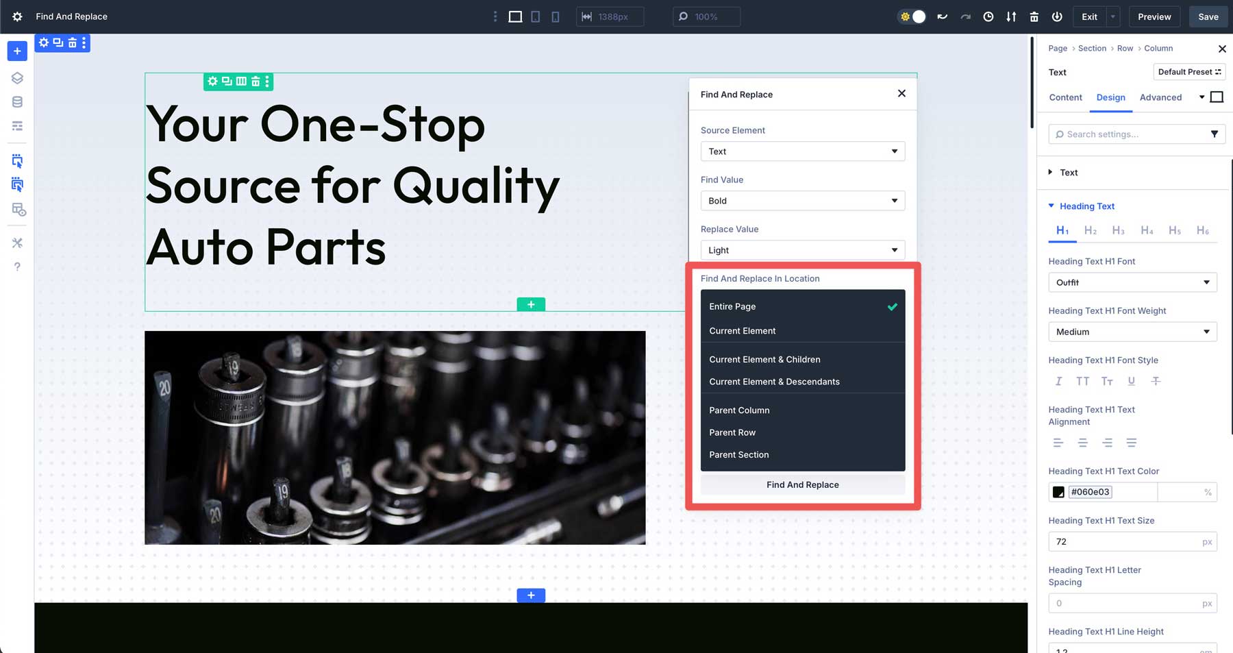Select the tablet breakpoint preview icon
The width and height of the screenshot is (1233, 653).
pyautogui.click(x=535, y=16)
